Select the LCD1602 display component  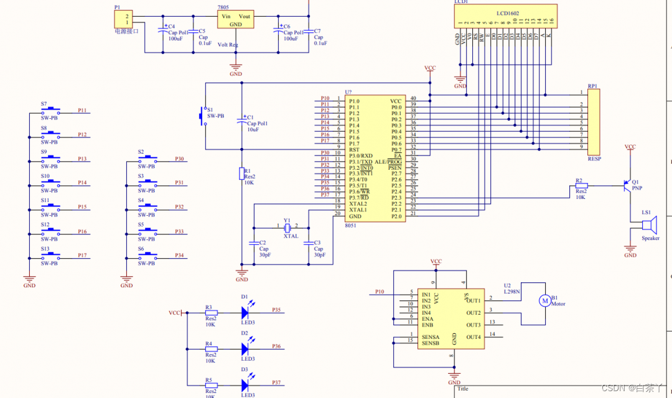coord(506,16)
